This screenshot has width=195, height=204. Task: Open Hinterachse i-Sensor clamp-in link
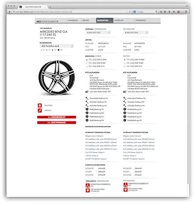tap(129, 155)
